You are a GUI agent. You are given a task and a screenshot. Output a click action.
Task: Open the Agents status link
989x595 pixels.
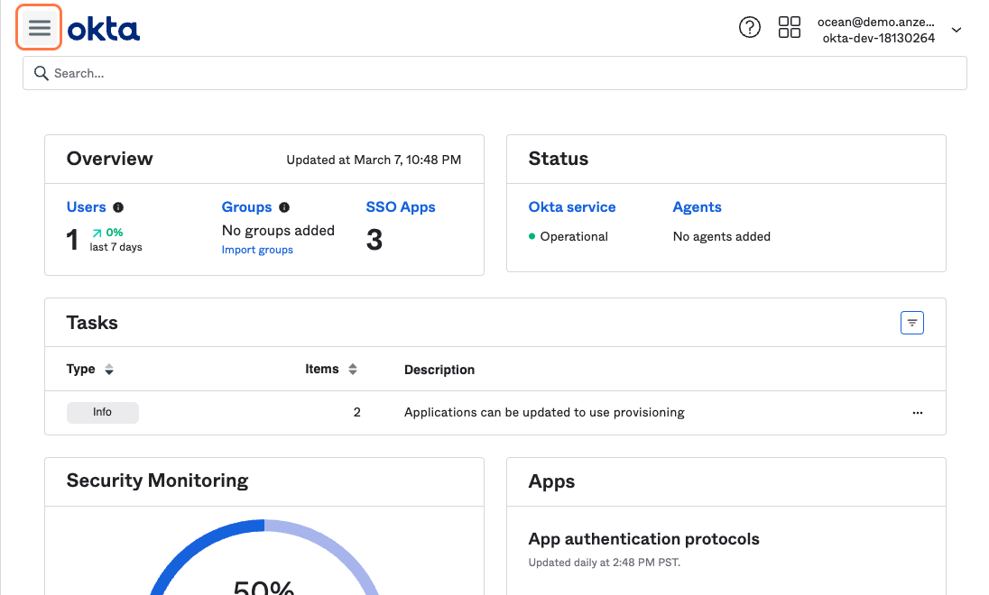click(x=697, y=207)
